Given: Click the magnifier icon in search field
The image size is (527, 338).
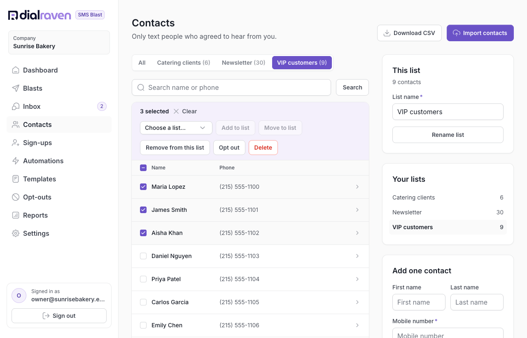Looking at the screenshot, I should tap(141, 87).
